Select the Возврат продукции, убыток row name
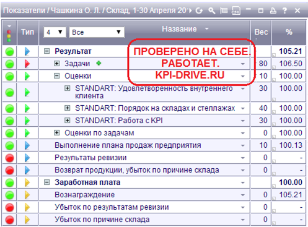Screen dimensions: 308x227 coord(137,170)
